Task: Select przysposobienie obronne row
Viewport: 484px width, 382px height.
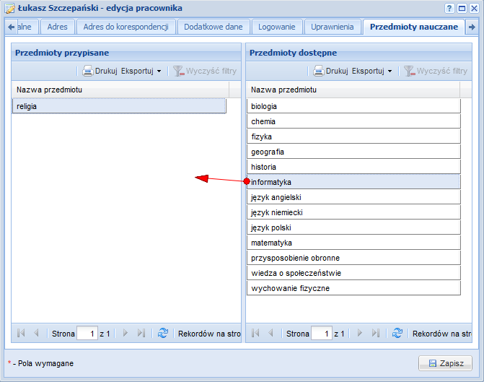Action: point(353,258)
